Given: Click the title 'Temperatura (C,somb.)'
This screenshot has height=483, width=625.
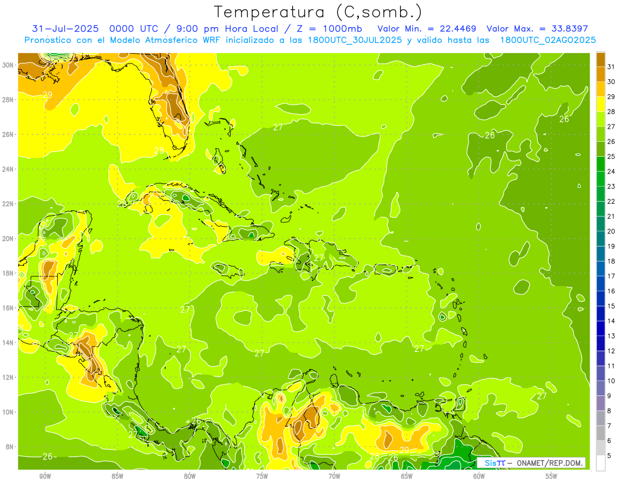Looking at the screenshot, I should [x=318, y=12].
